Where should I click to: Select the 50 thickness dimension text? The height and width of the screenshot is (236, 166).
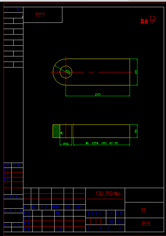click(136, 131)
